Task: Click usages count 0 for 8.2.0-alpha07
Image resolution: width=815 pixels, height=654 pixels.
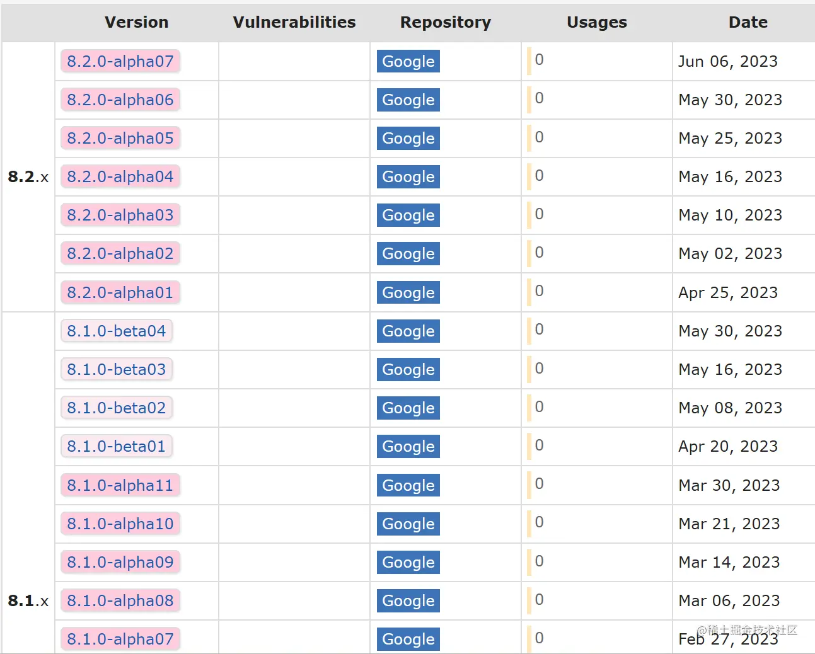Action: pos(539,60)
